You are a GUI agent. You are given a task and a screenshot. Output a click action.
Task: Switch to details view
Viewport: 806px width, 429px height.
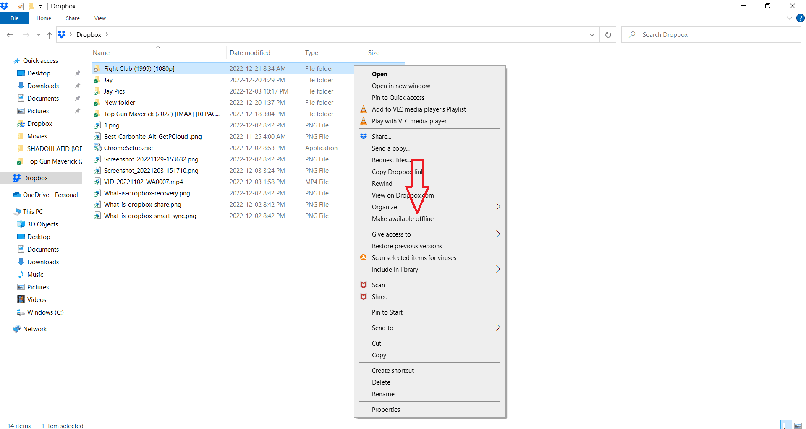(787, 424)
